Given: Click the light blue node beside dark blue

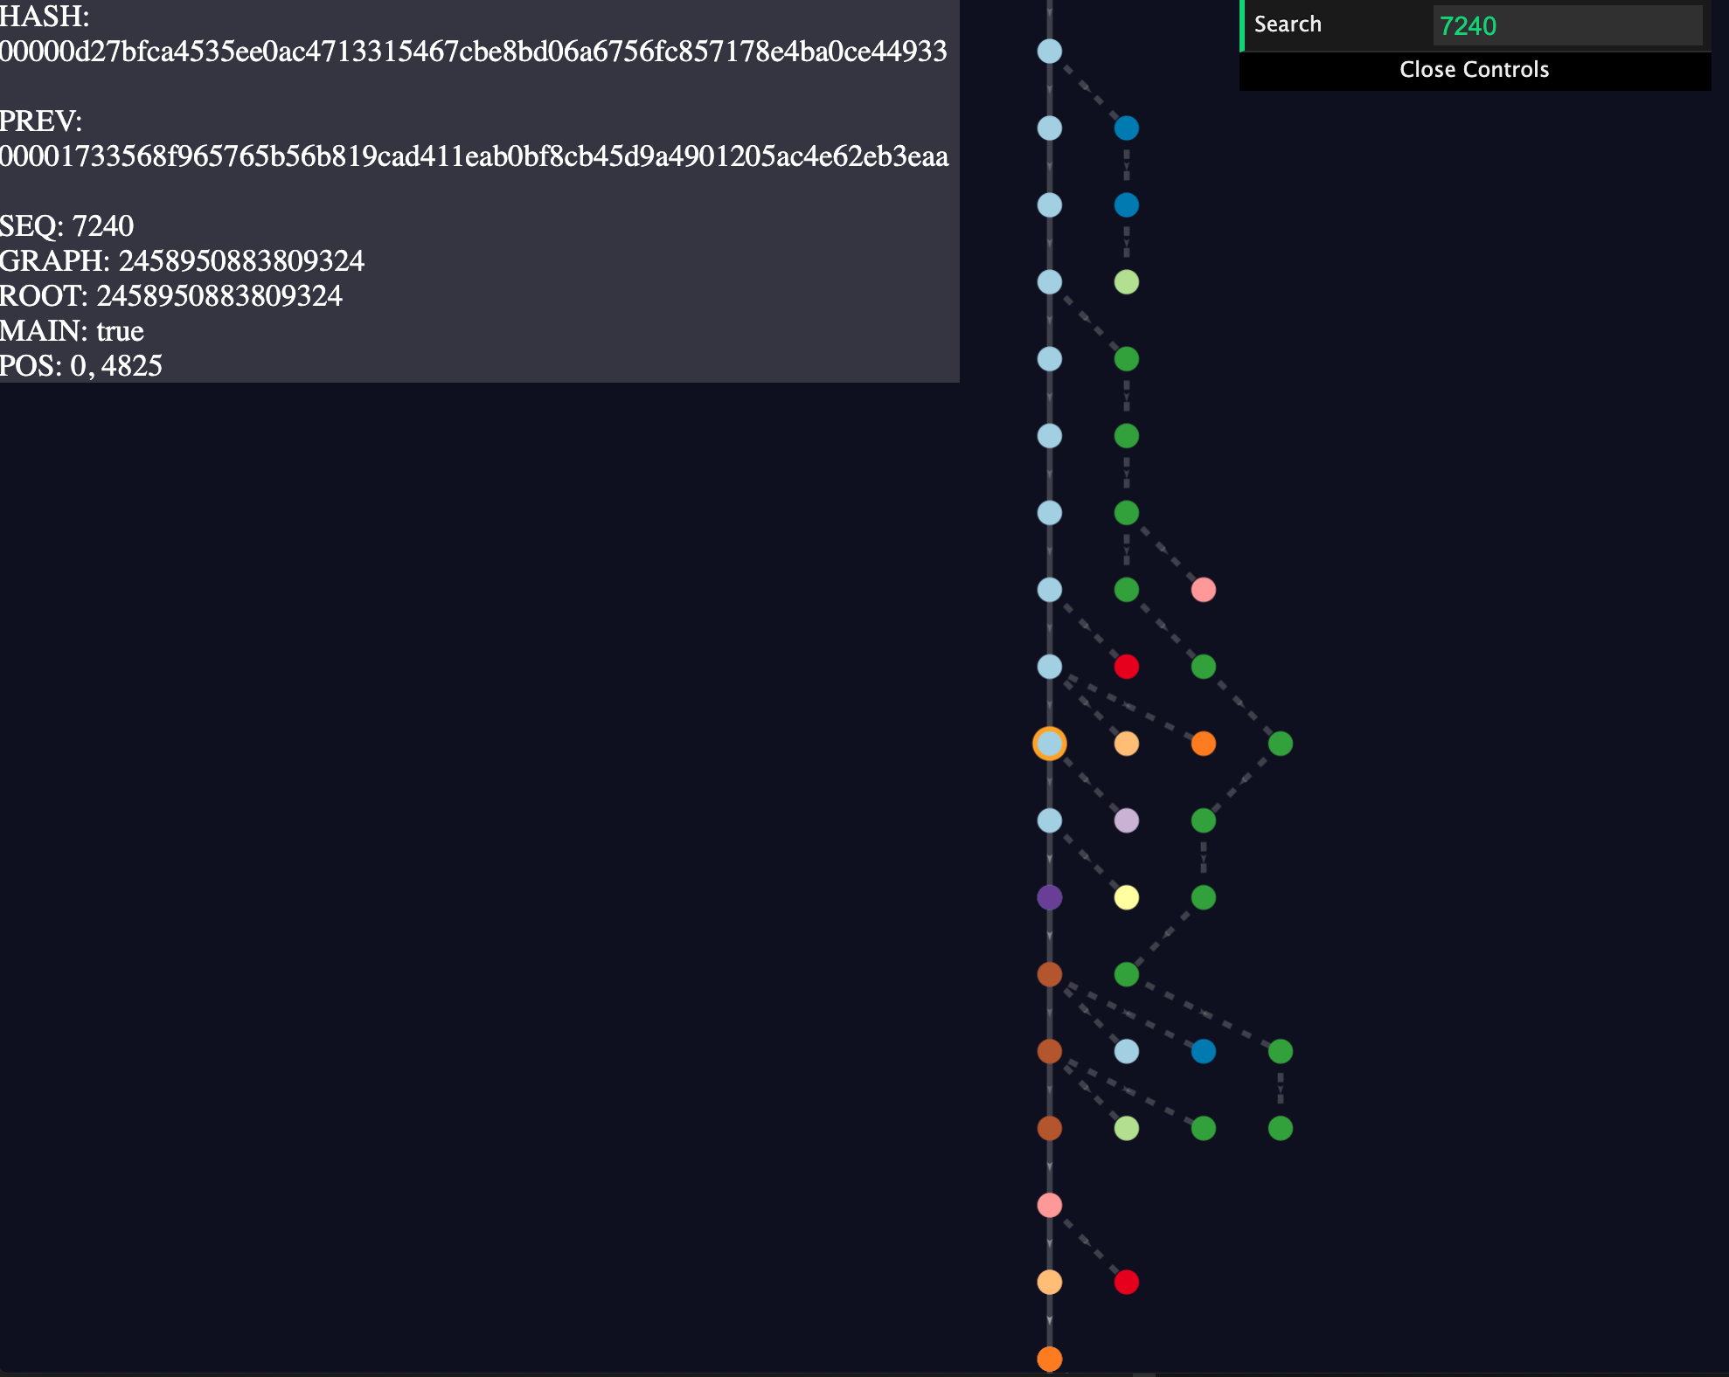Looking at the screenshot, I should coord(1126,1051).
